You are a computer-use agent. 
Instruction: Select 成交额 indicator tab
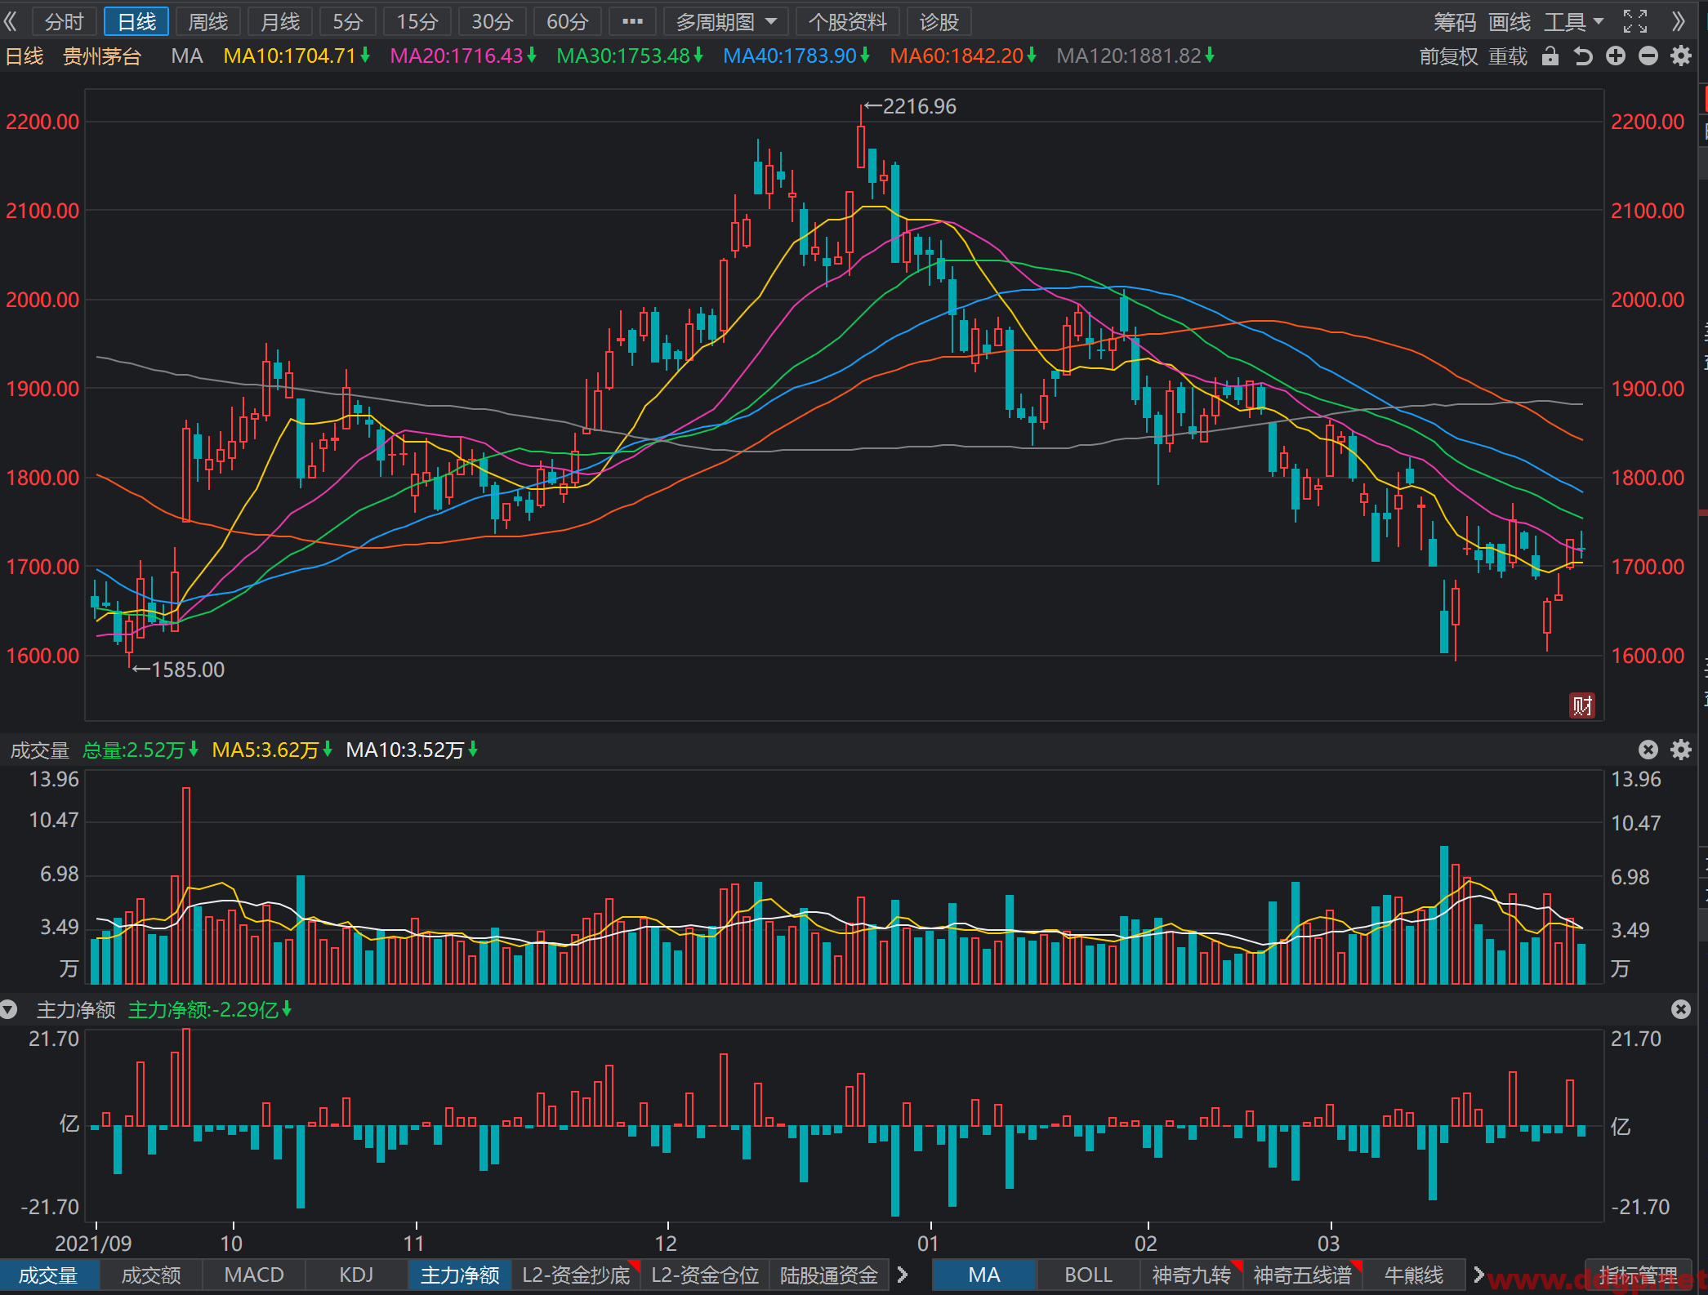pyautogui.click(x=151, y=1275)
